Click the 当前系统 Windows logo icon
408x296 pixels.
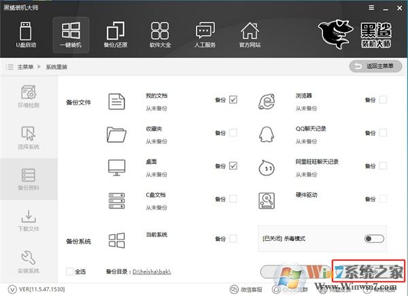[x=116, y=240]
